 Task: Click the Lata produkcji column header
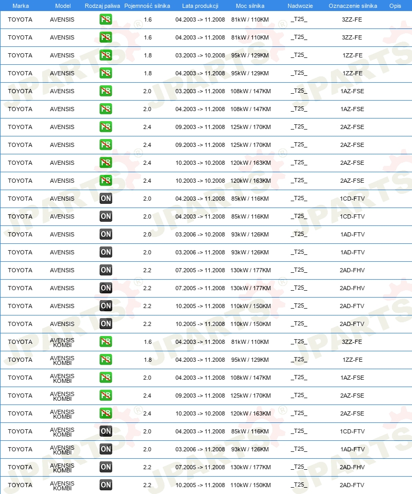point(200,6)
